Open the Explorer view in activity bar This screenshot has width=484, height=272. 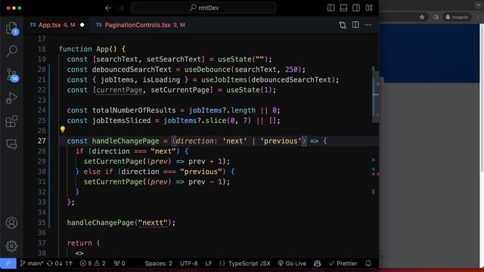12,28
